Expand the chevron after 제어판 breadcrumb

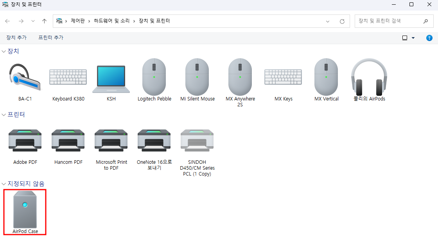89,21
